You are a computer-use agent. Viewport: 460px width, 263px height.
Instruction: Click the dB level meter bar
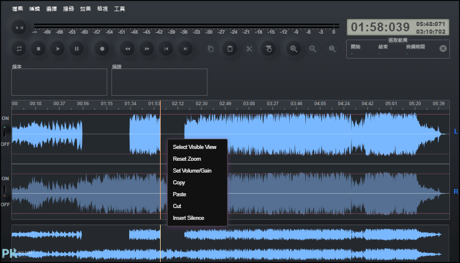pyautogui.click(x=187, y=26)
